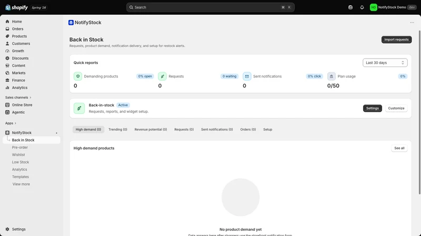
Task: Click the Plan usage icon
Action: 332,76
